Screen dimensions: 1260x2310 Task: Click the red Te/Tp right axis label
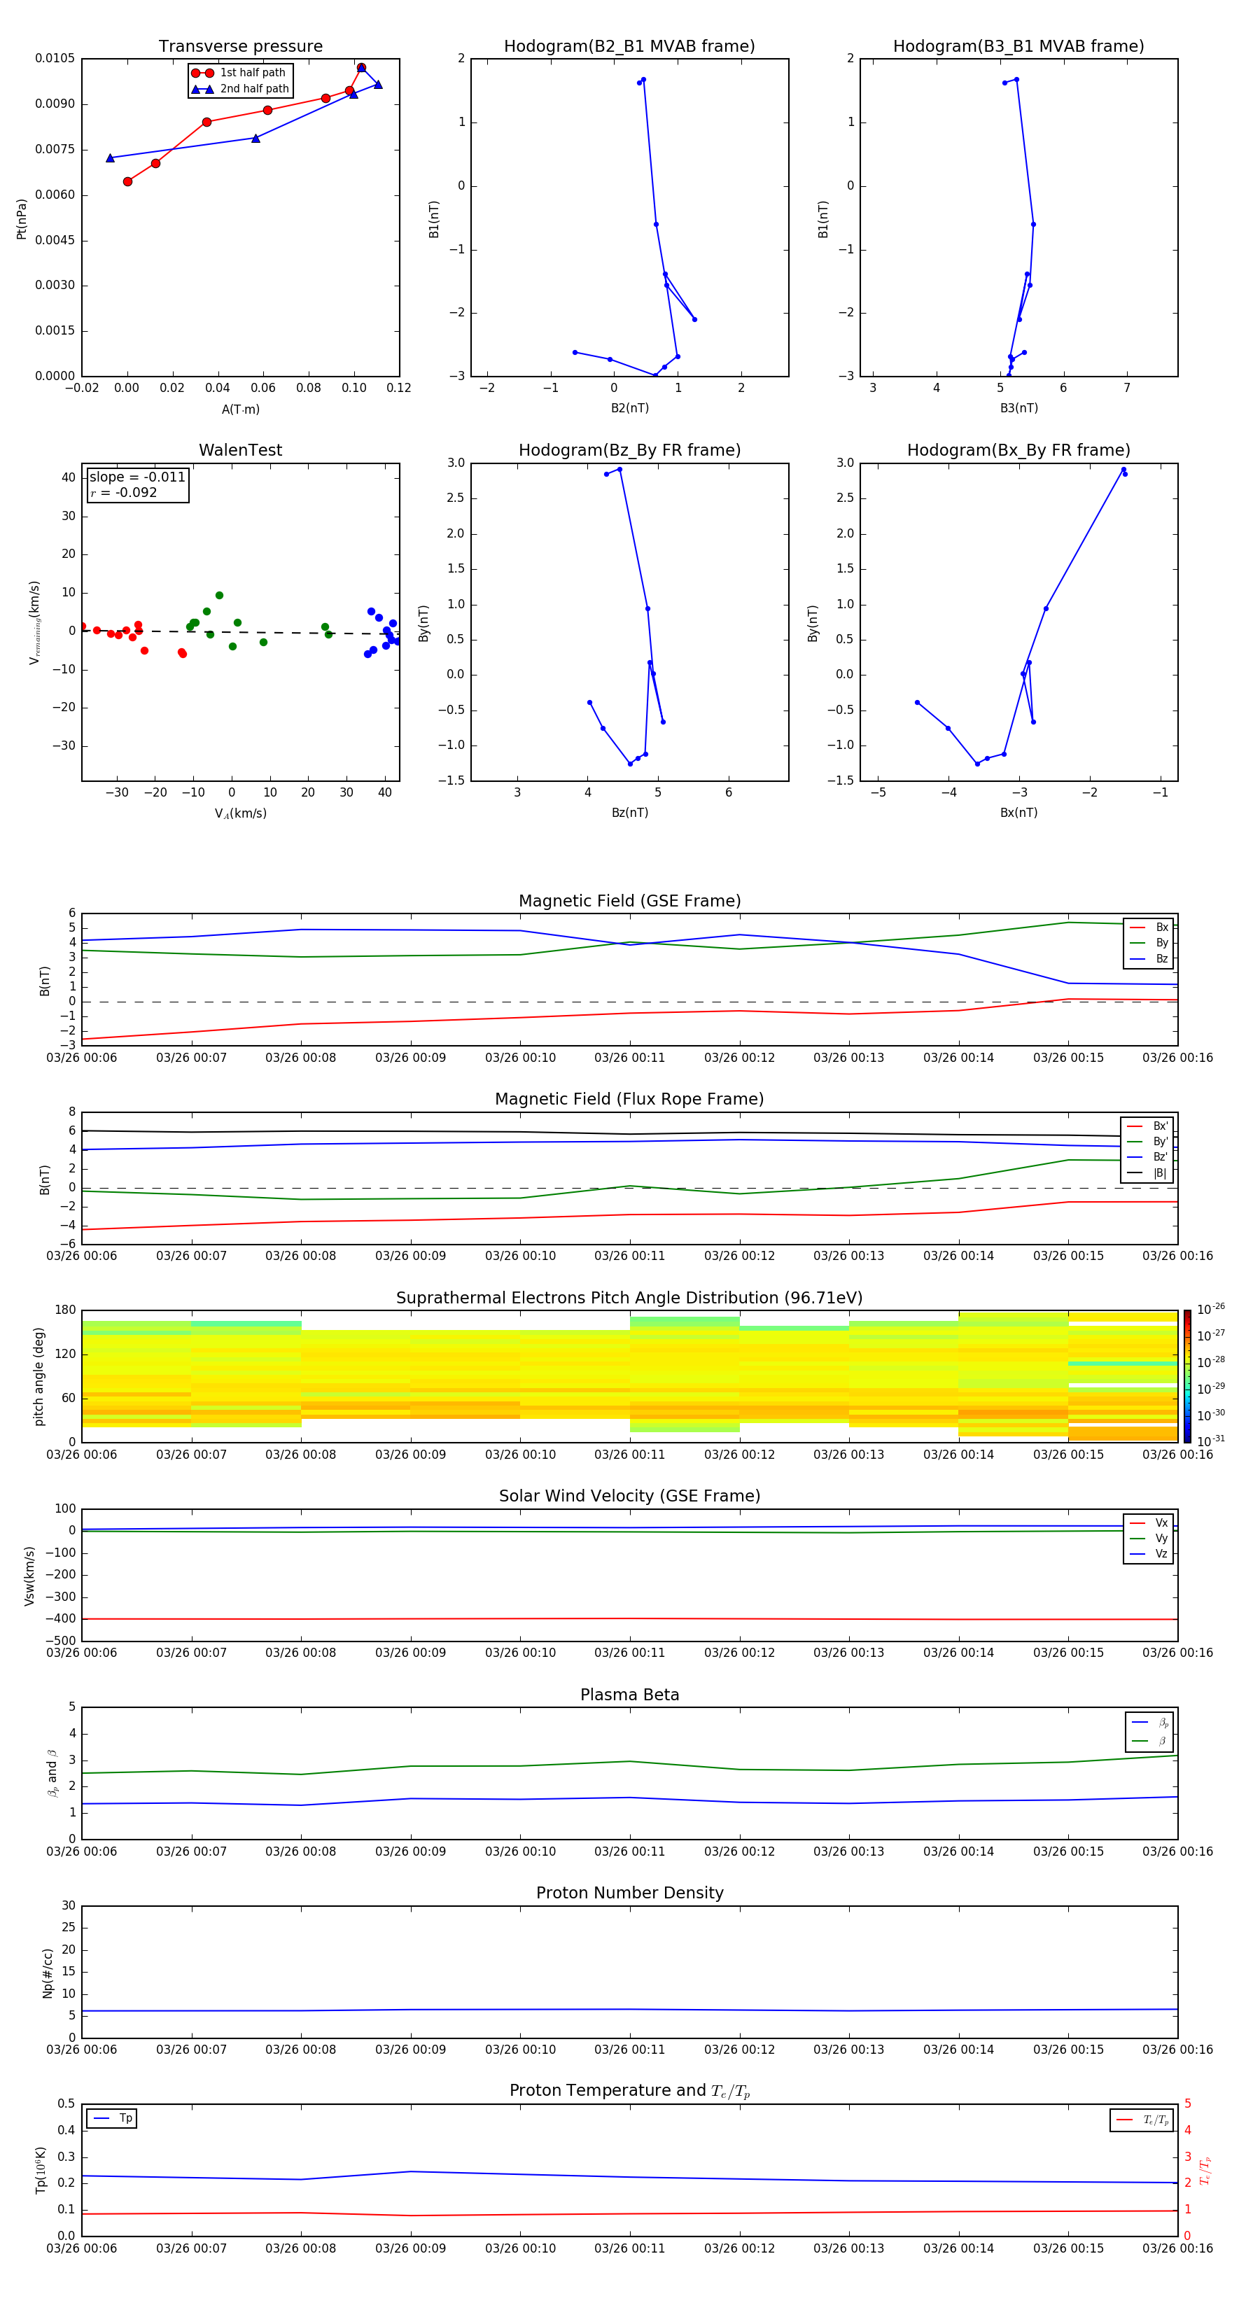pos(1205,2170)
